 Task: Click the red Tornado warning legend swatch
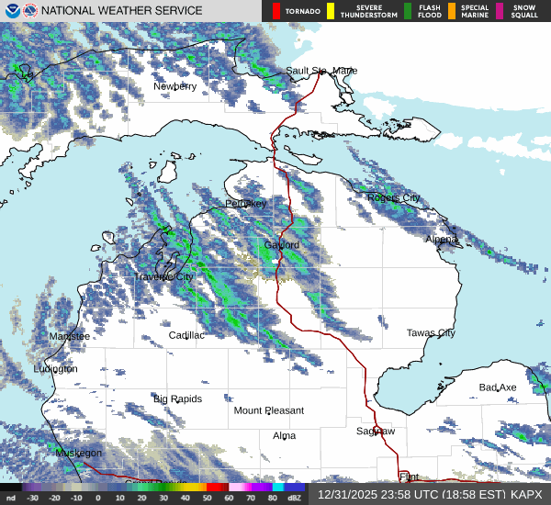pos(276,11)
